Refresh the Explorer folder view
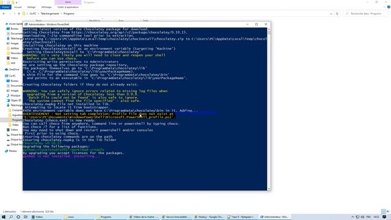Screen dimensions: 391x220 point(337,13)
